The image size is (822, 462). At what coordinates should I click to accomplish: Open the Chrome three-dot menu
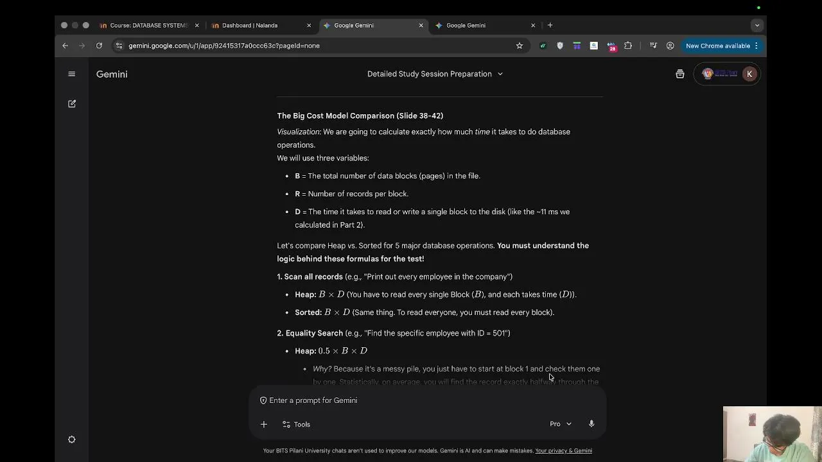pyautogui.click(x=756, y=46)
